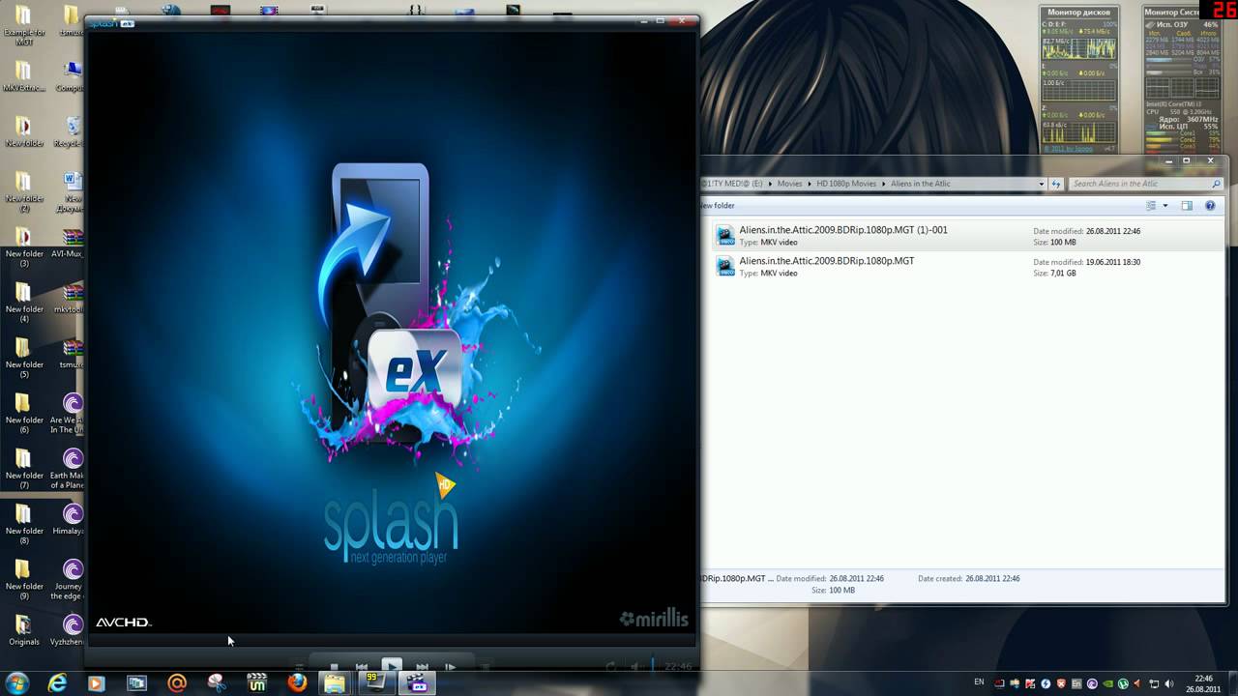The image size is (1238, 696).
Task: Mute the Splash player volume
Action: (x=634, y=666)
